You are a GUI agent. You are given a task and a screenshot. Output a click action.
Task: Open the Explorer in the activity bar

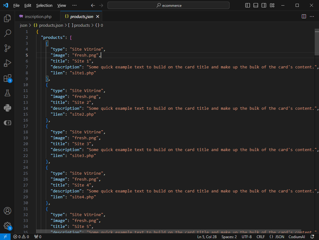coord(7,18)
